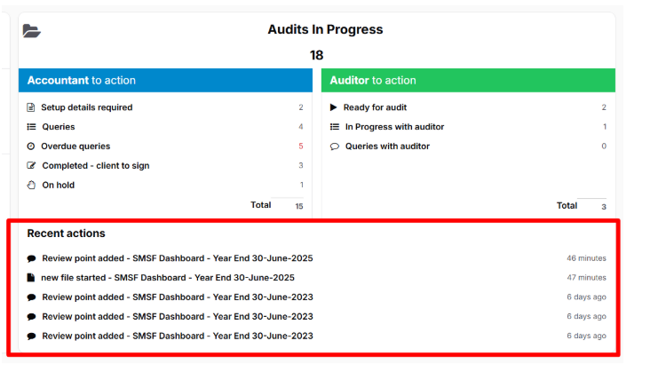
Task: Show audits In Progress with auditor
Action: pyautogui.click(x=394, y=127)
